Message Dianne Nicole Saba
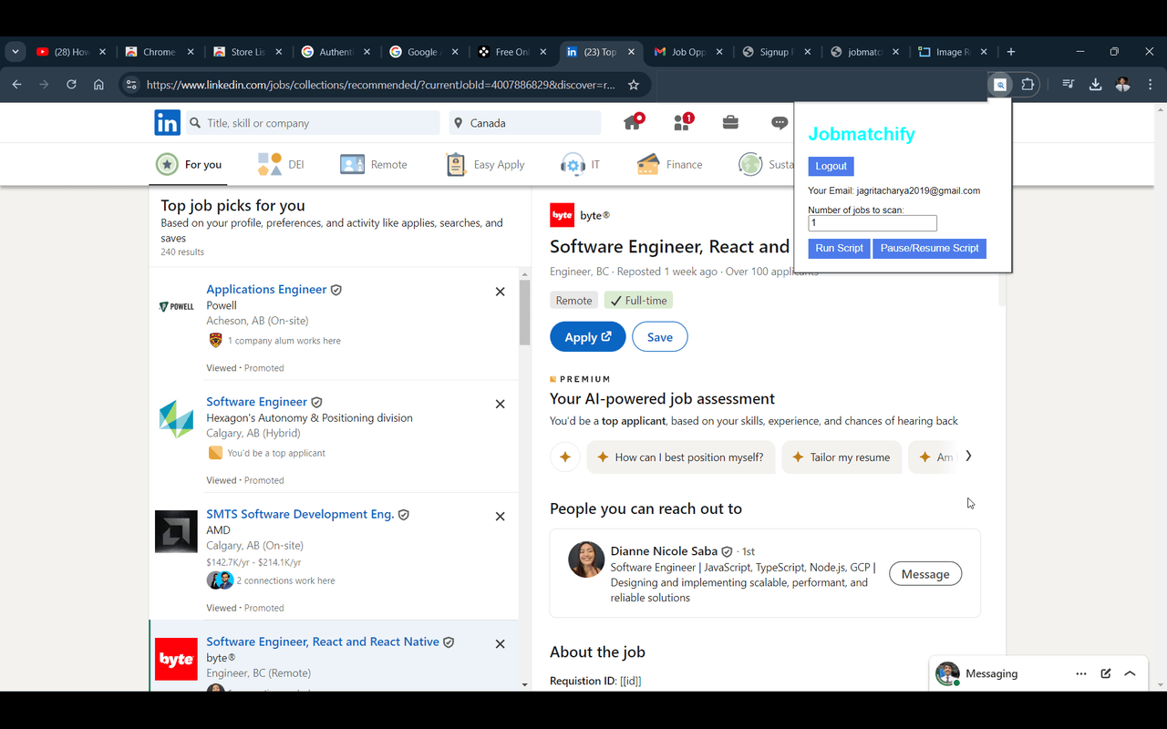This screenshot has height=729, width=1167. pyautogui.click(x=925, y=574)
